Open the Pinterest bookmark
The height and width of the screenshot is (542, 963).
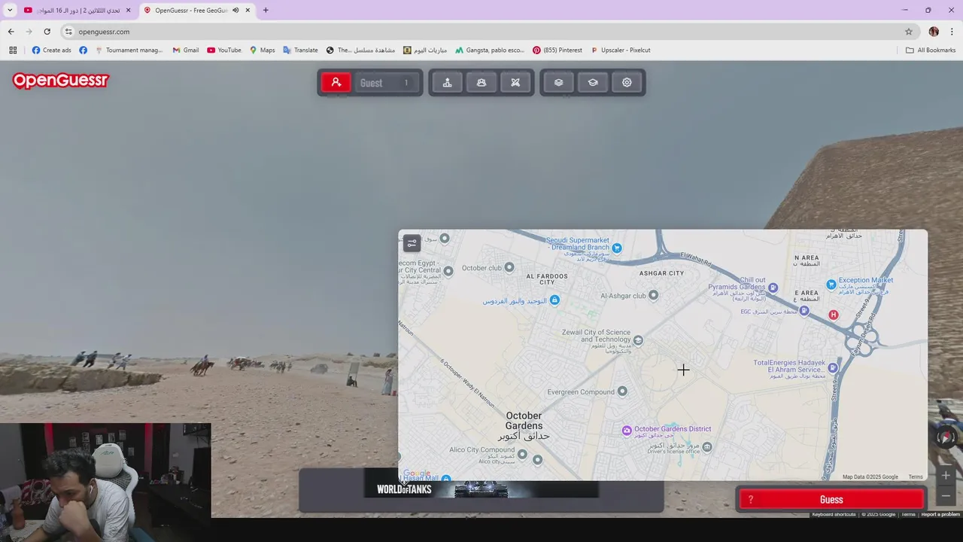(557, 50)
